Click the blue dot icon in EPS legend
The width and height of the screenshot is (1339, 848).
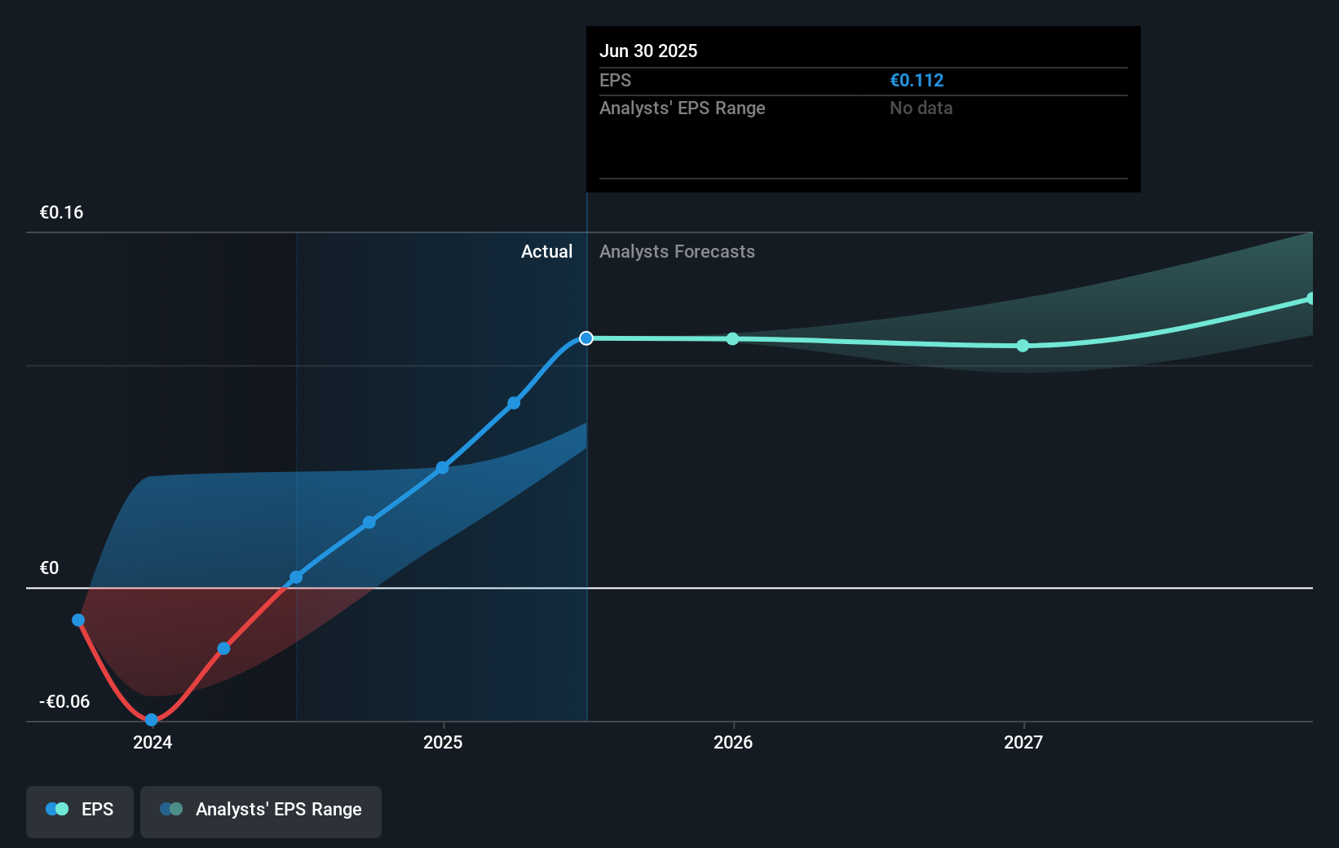[55, 809]
